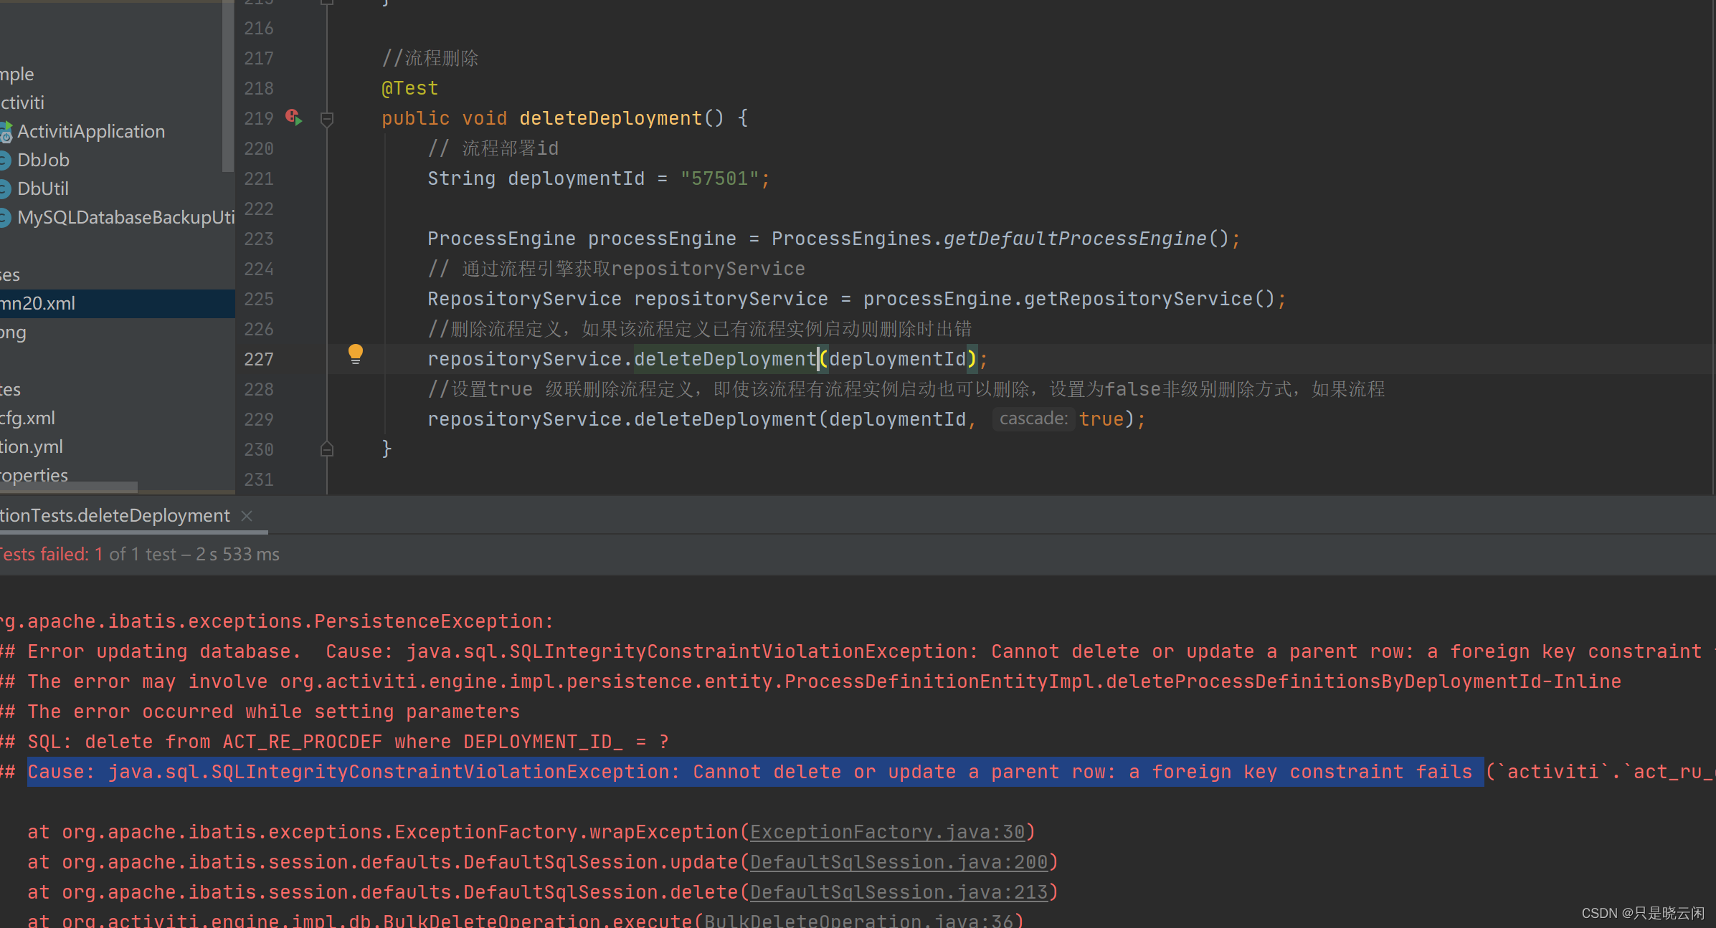Click the highlighted SQLIntegrityConstraintViolationException cause line
This screenshot has height=928, width=1716.
pyautogui.click(x=755, y=772)
